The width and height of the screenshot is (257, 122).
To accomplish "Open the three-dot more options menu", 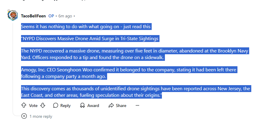I will [x=138, y=106].
